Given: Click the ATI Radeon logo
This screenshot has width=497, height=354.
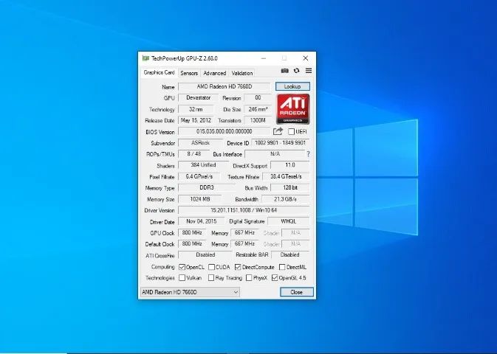Looking at the screenshot, I should tap(293, 109).
